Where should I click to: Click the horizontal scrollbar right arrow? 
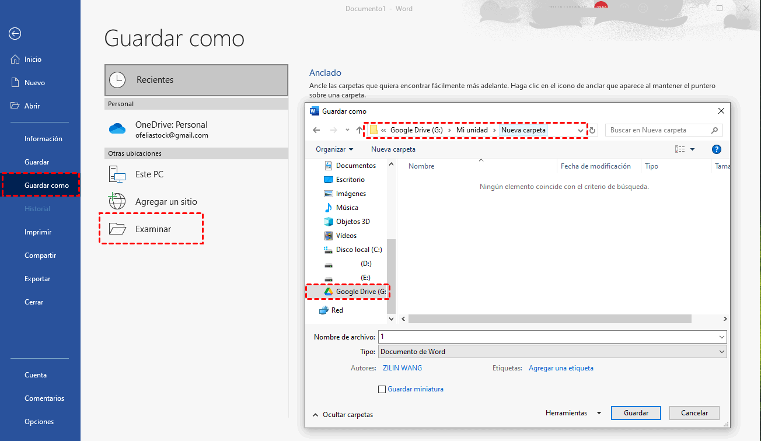coord(725,319)
